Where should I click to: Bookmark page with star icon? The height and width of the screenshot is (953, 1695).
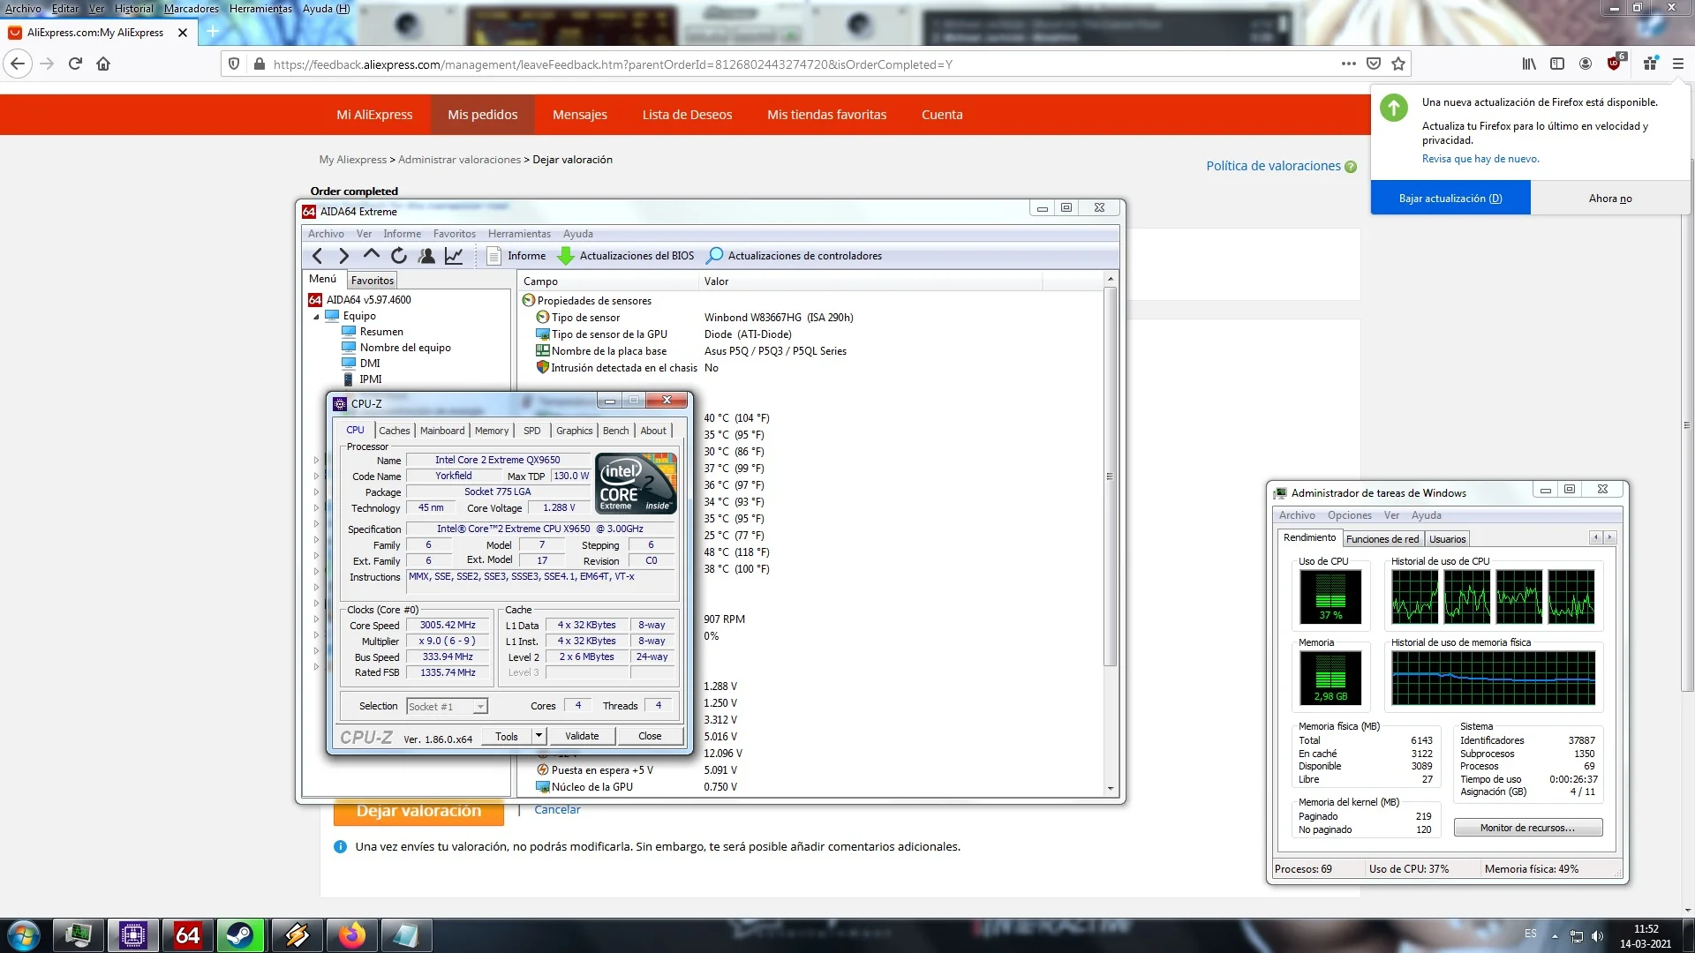click(1398, 64)
